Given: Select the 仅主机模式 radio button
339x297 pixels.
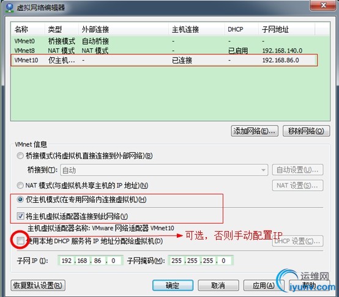Looking at the screenshot, I should click(20, 199).
